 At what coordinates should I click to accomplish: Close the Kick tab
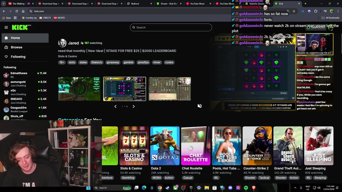[x=299, y=4]
